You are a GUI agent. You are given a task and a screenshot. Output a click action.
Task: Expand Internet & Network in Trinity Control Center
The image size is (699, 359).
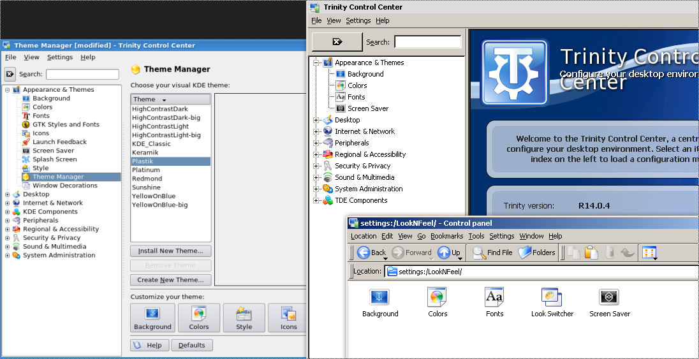coord(316,131)
